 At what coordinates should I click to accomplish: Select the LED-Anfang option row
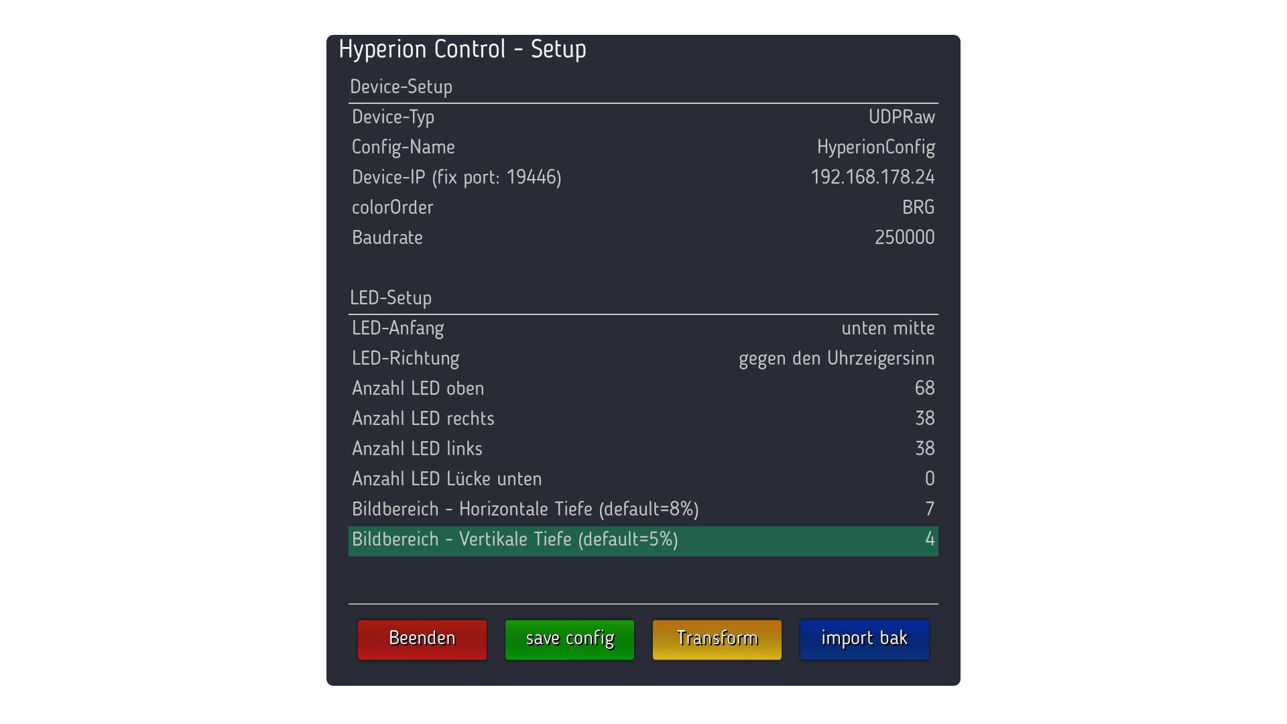tap(642, 328)
